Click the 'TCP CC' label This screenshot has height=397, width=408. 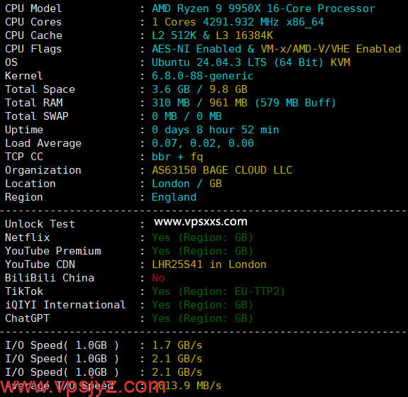24,157
